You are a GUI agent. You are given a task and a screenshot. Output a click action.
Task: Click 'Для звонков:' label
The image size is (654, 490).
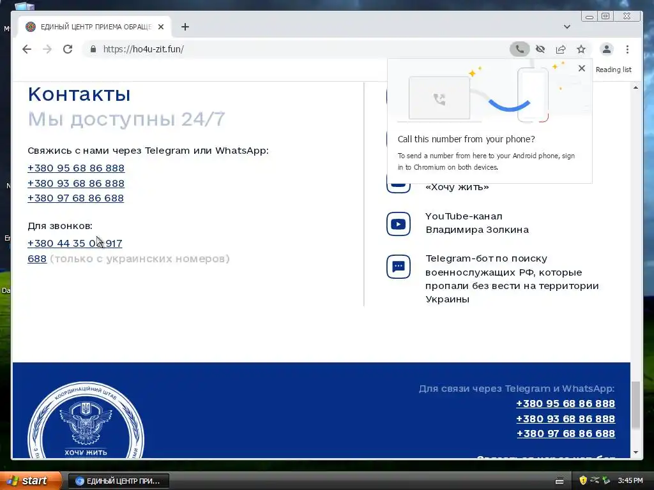coord(60,226)
